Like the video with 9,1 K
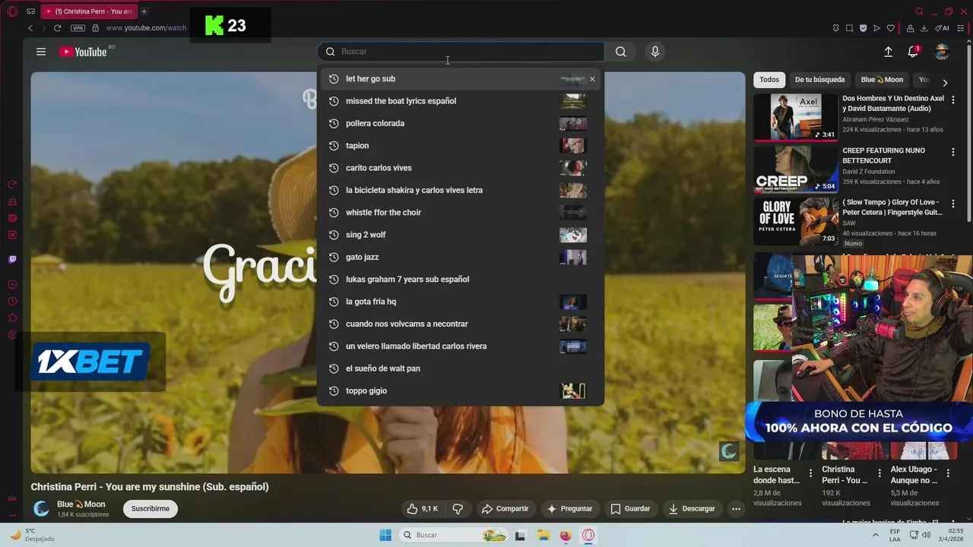The height and width of the screenshot is (547, 973). click(423, 508)
